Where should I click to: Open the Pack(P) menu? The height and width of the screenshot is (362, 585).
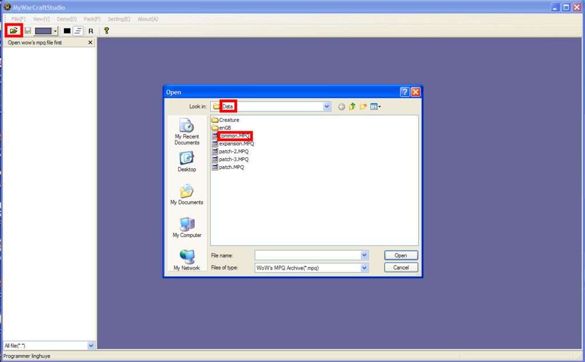pyautogui.click(x=92, y=19)
